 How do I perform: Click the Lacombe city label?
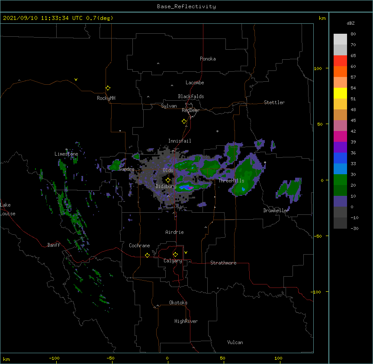coord(195,83)
